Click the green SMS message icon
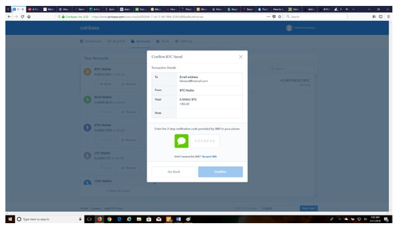The height and width of the screenshot is (228, 401). [181, 141]
